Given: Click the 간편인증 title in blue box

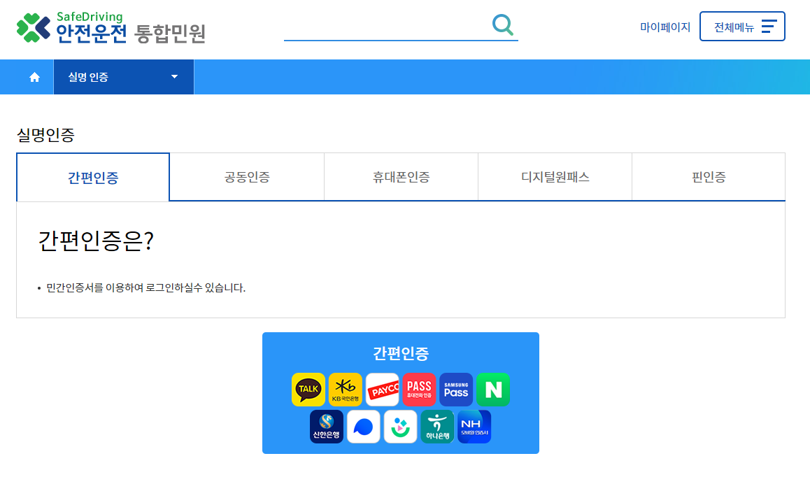Looking at the screenshot, I should tap(401, 353).
